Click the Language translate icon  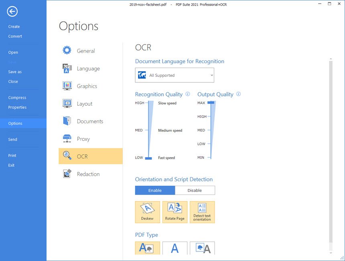coord(67,68)
